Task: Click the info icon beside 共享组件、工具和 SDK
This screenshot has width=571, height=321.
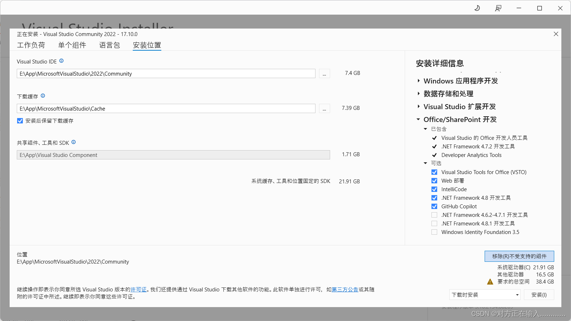Action: 74,142
